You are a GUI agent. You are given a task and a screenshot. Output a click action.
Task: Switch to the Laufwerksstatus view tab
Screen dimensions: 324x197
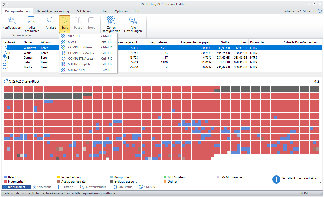93,187
